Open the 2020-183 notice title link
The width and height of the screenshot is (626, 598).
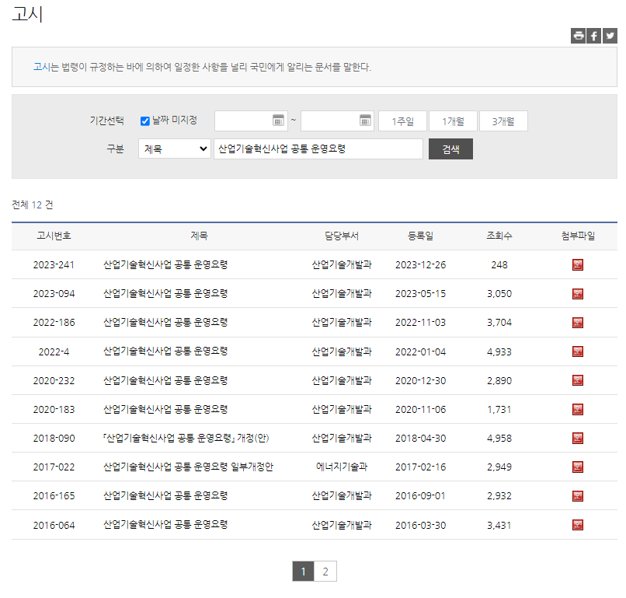pyautogui.click(x=165, y=409)
